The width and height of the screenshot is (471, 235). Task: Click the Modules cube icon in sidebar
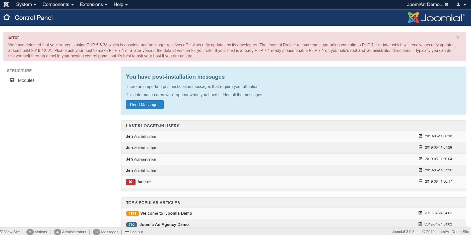tap(12, 80)
